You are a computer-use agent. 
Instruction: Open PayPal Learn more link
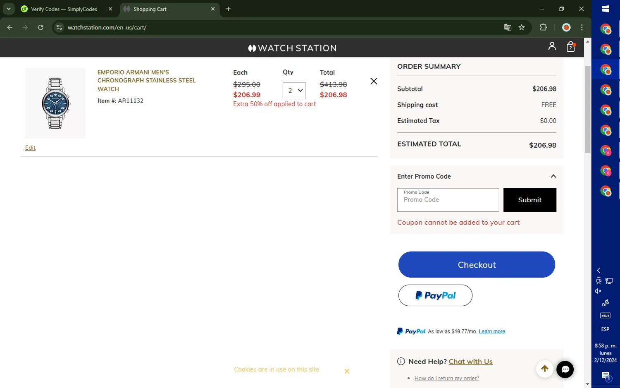click(x=492, y=331)
